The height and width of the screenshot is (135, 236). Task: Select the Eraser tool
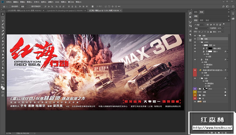(x=3, y=48)
